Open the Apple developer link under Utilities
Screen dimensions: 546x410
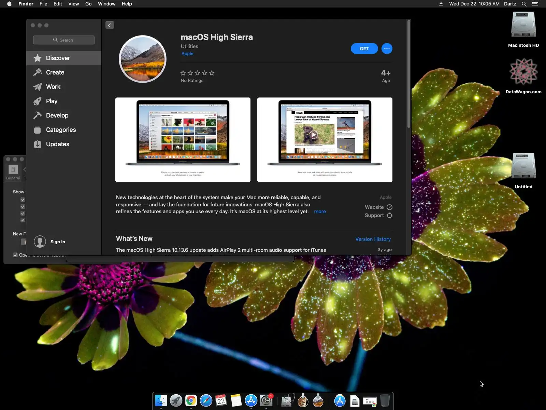point(187,53)
